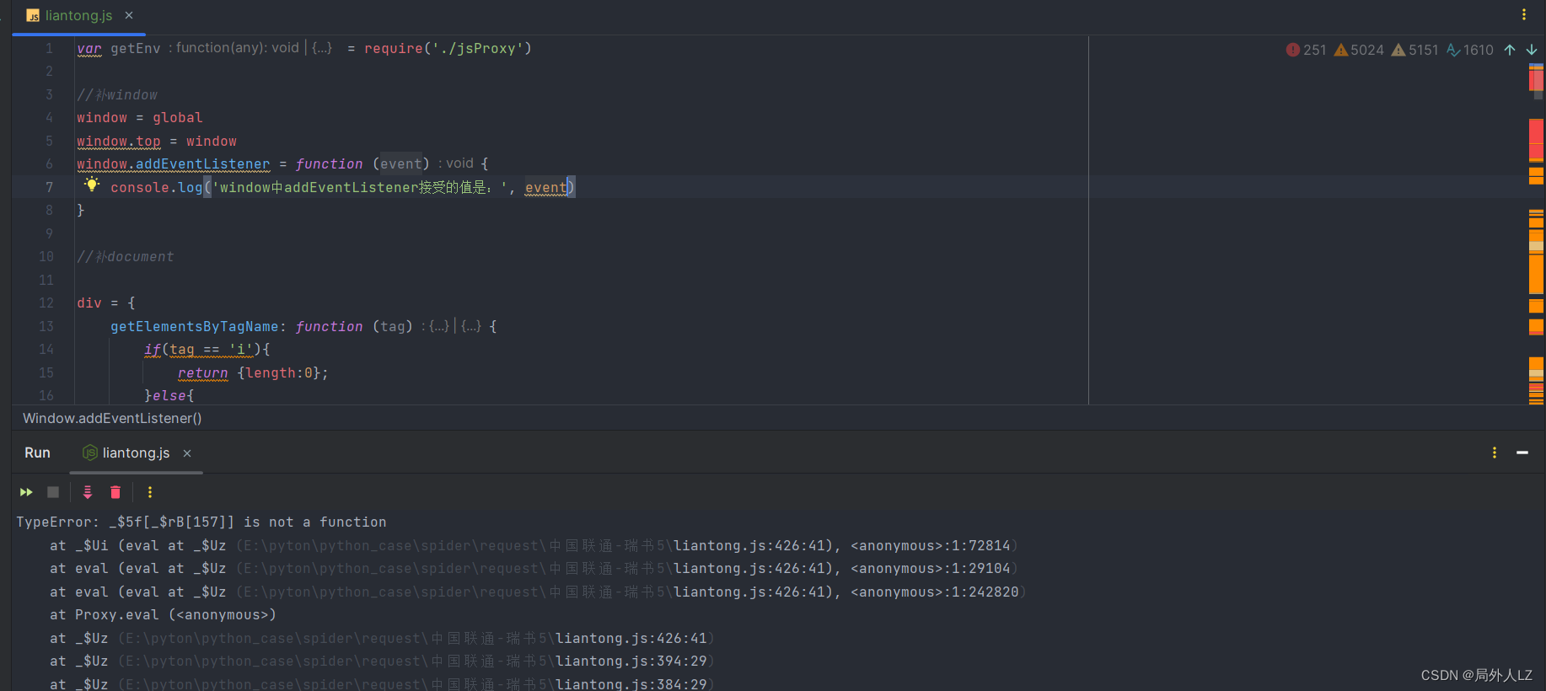Open Run toolbar more actions menu

click(x=150, y=492)
